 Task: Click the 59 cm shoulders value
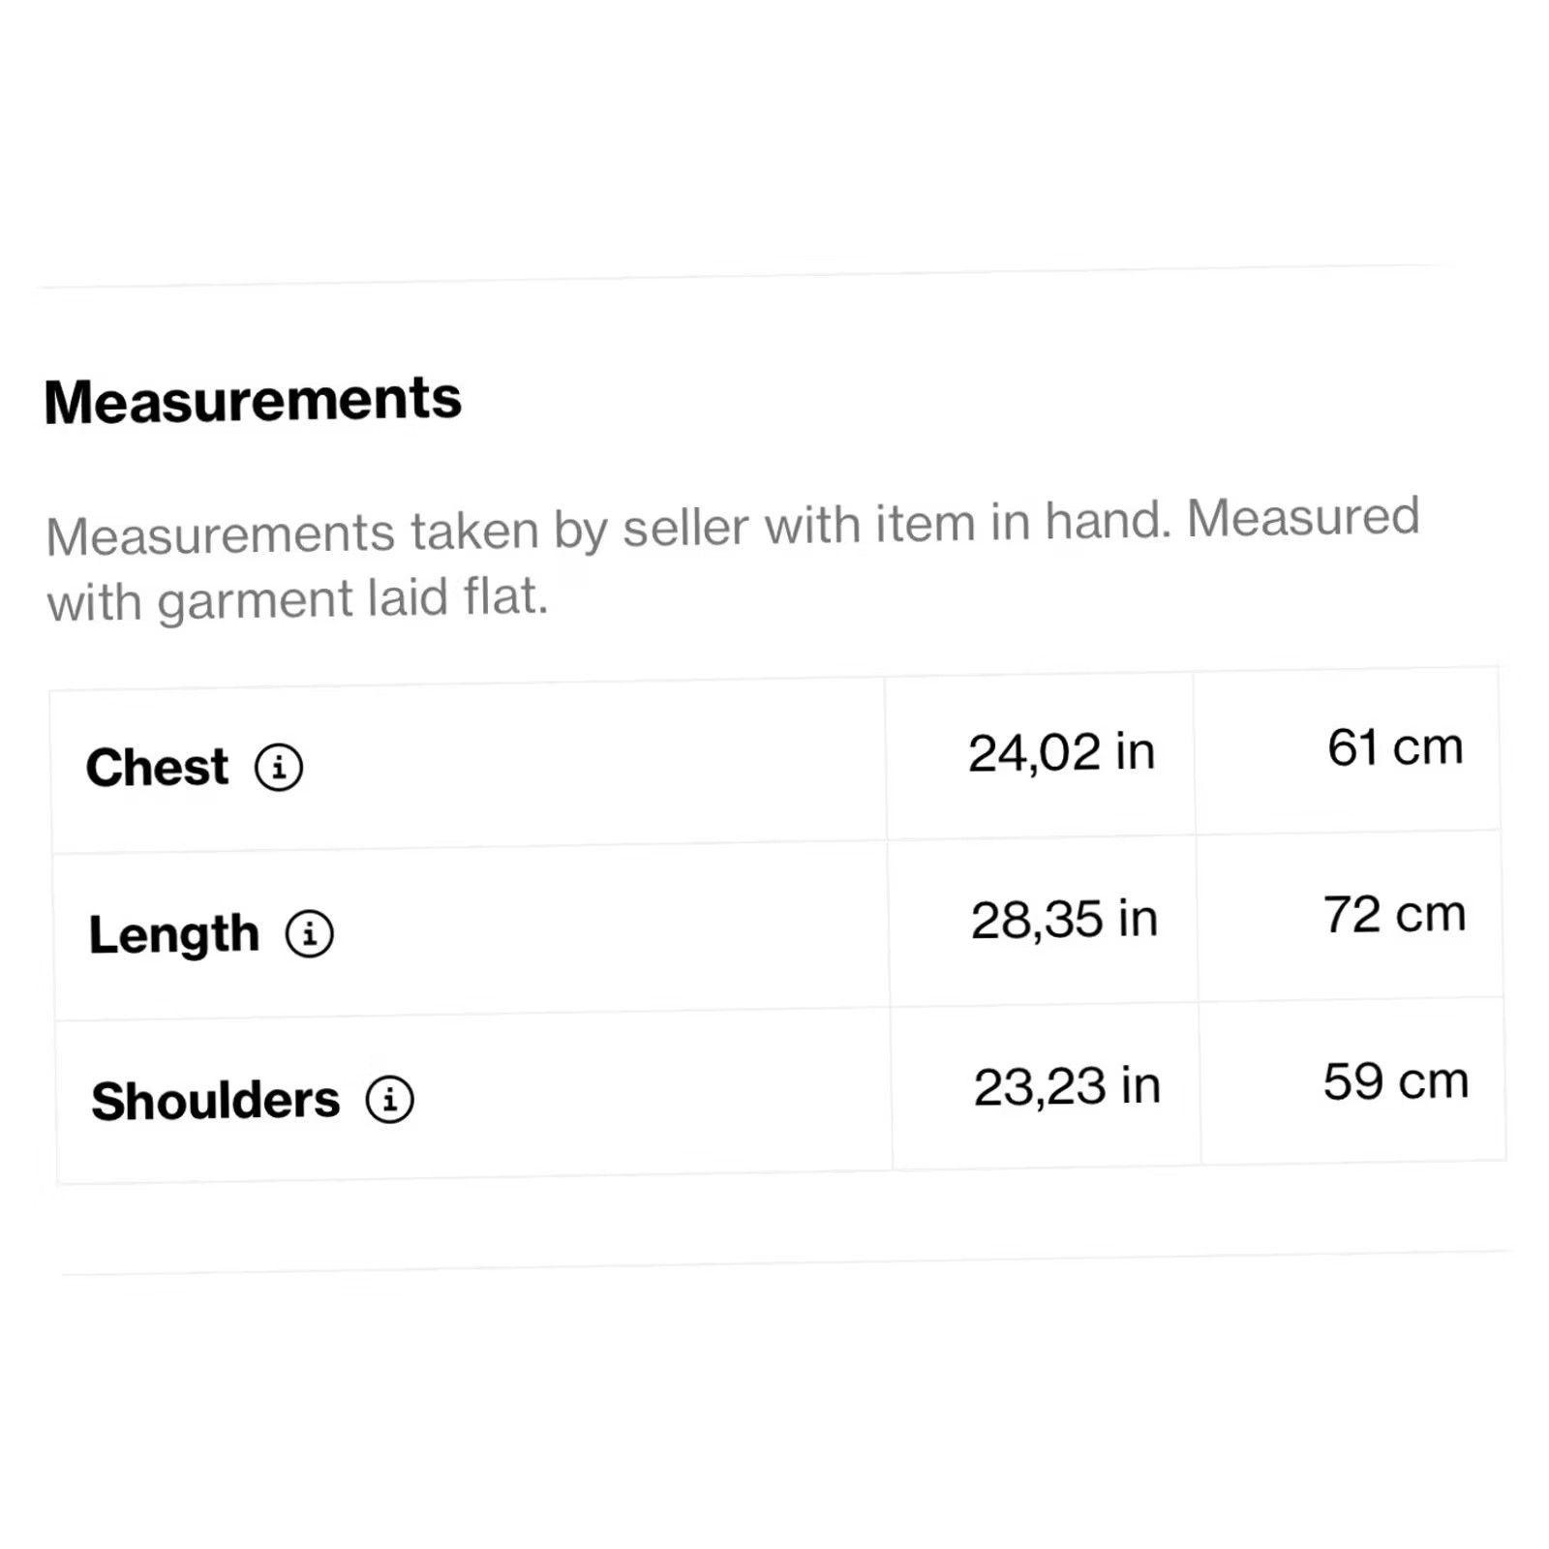click(1397, 1080)
